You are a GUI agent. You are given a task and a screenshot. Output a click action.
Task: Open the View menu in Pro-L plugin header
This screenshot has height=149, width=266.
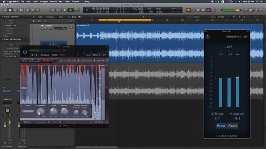(88, 55)
